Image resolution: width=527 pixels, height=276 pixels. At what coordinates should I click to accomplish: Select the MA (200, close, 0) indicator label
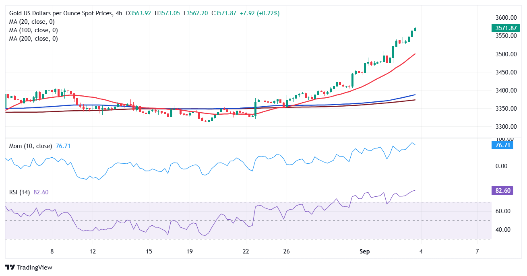pyautogui.click(x=33, y=39)
